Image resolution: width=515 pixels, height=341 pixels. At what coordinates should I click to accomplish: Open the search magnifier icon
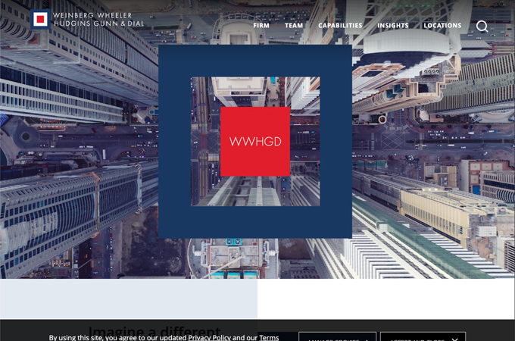tap(482, 26)
